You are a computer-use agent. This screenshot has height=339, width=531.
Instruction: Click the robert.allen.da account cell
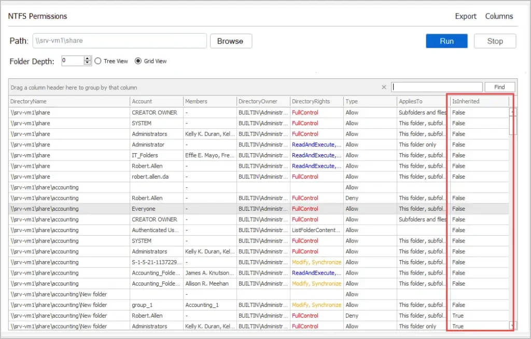(x=156, y=177)
